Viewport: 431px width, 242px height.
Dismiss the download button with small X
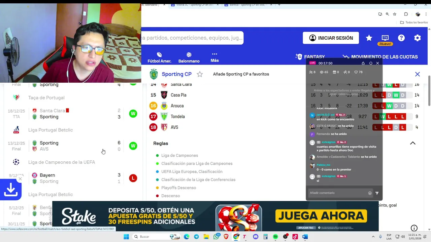20,179
